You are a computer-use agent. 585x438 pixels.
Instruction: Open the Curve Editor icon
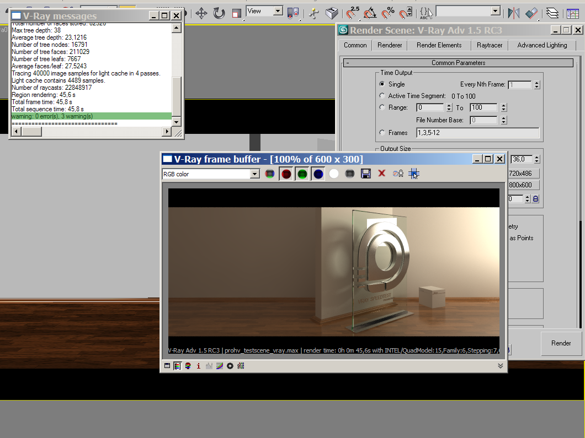(x=573, y=14)
